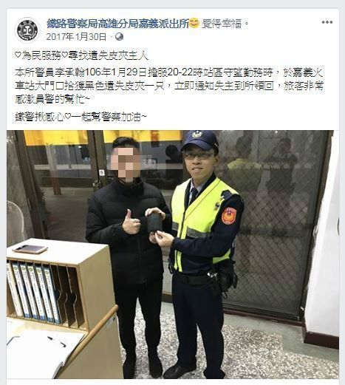Image resolution: width=345 pixels, height=385 pixels.
Task: Click the headline 為民服務 尋找遺失皮夾主人
Action: tap(81, 55)
